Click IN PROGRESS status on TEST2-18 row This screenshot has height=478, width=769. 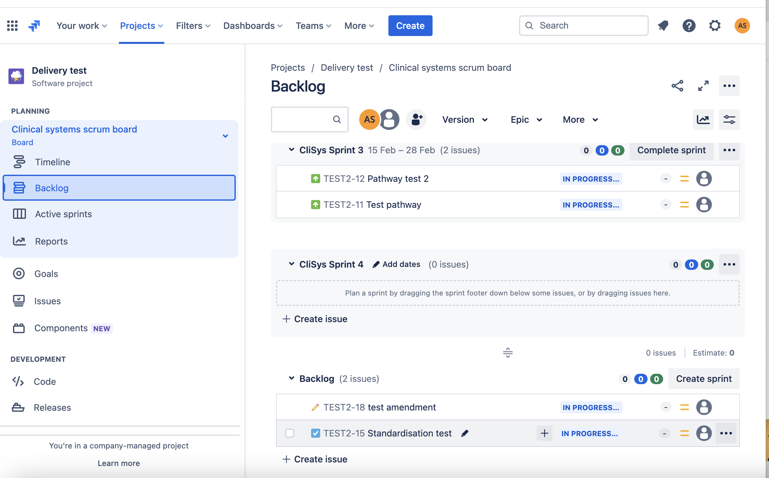coord(591,408)
